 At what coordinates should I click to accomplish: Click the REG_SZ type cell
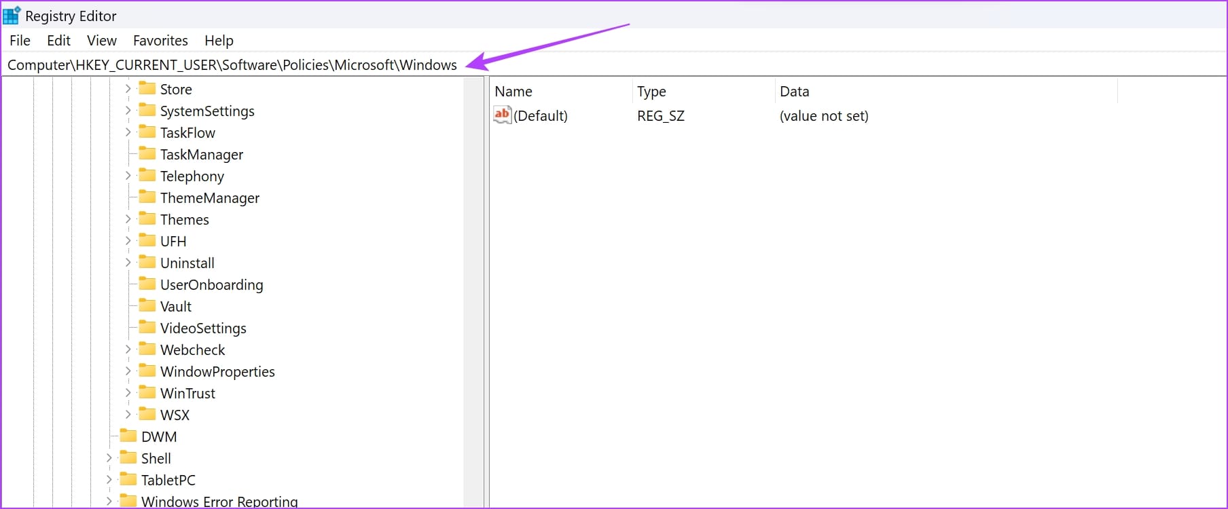coord(661,116)
